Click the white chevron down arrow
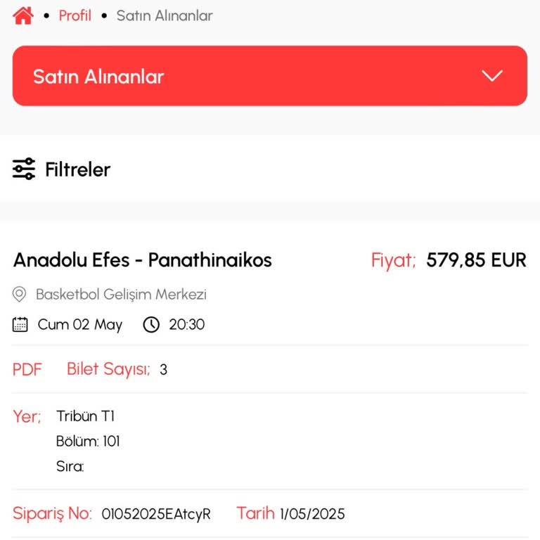This screenshot has height=540, width=540. pos(492,77)
